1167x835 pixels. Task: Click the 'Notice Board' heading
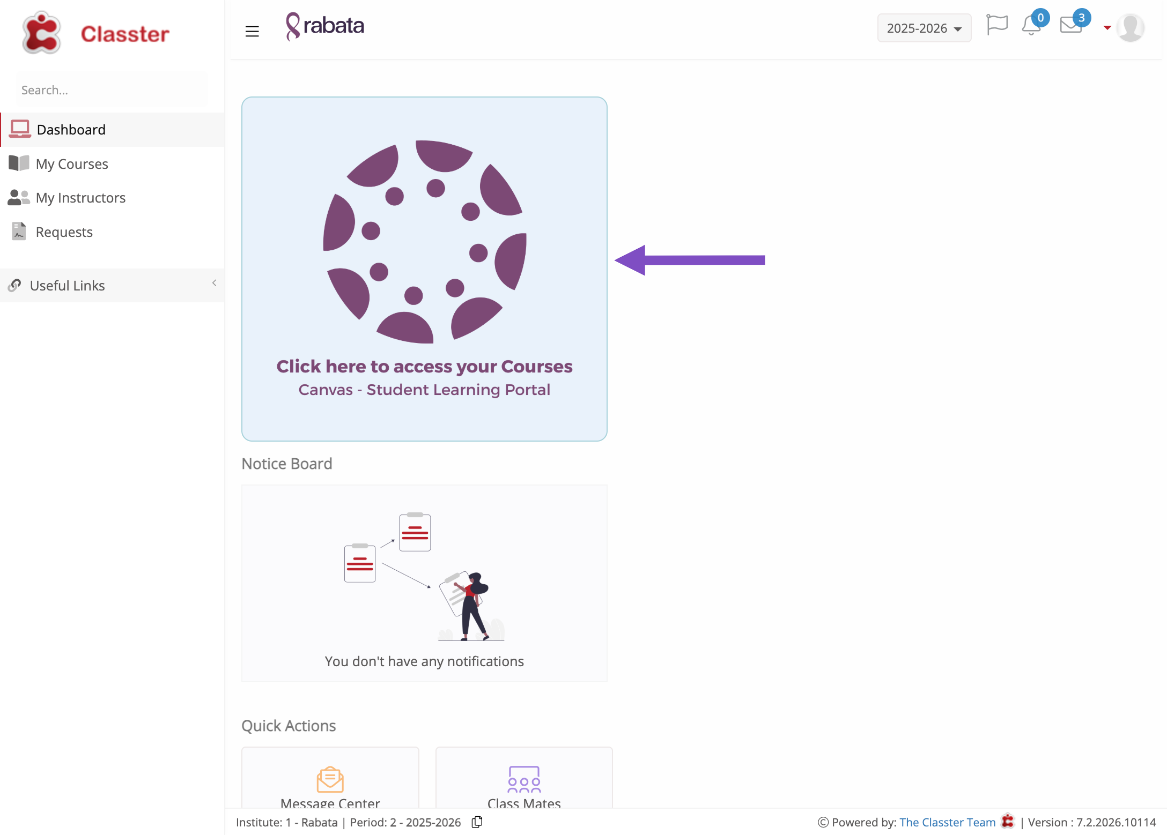(x=287, y=464)
